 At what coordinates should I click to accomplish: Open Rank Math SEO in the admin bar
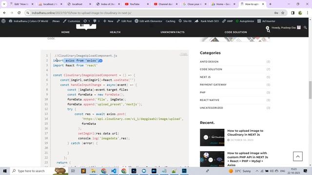[x=207, y=21]
